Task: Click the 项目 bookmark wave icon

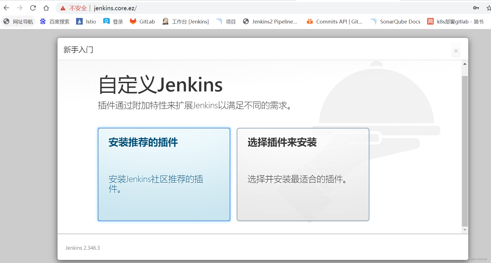Action: coord(219,21)
